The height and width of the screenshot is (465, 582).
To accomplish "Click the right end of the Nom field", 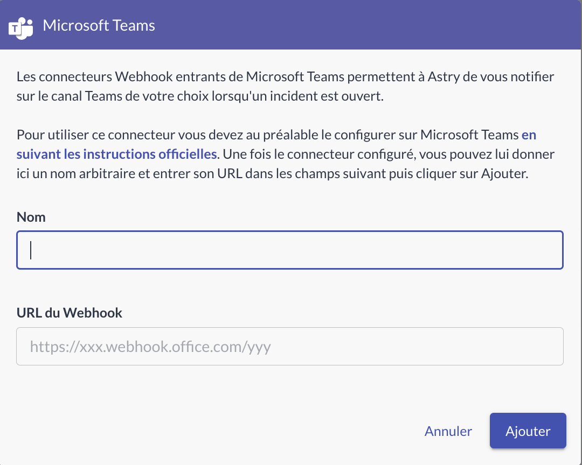I will click(x=550, y=250).
